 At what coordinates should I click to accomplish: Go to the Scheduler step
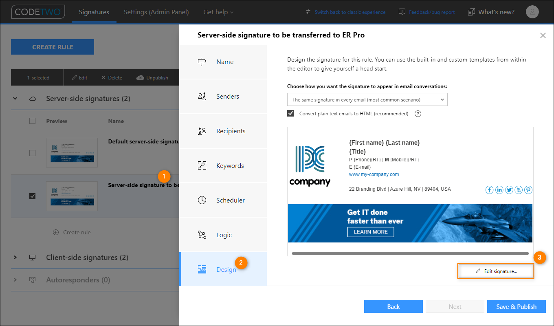click(223, 200)
